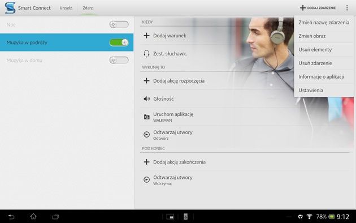Viewport: 356px width, 223px height.
Task: Click the plus icon next to Dodaj warunek
Action: [147, 36]
